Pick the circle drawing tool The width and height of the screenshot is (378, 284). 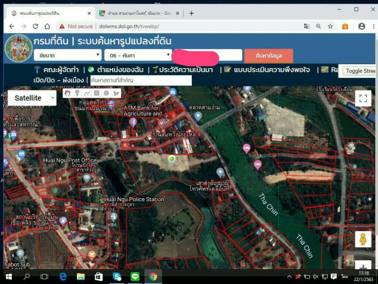click(106, 93)
